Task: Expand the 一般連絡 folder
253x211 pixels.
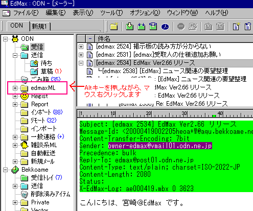Action: click(x=15, y=137)
